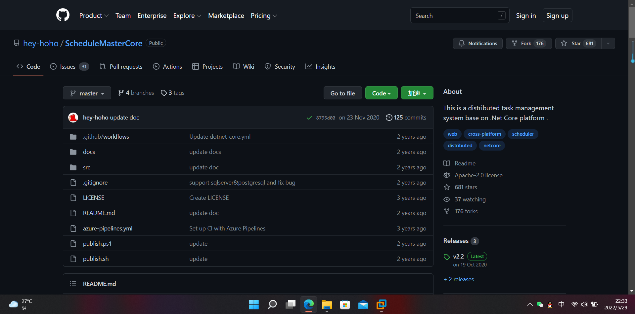Screen dimensions: 635x314
Task: Click the slash shortcut icon in search
Action: click(502, 16)
